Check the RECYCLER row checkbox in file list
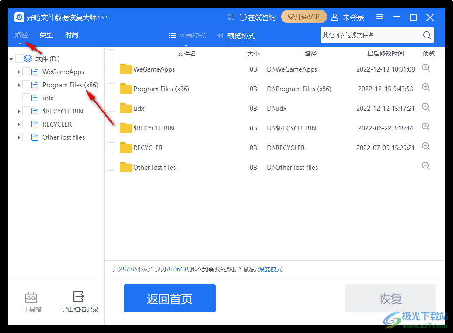The width and height of the screenshot is (453, 333). pos(111,147)
